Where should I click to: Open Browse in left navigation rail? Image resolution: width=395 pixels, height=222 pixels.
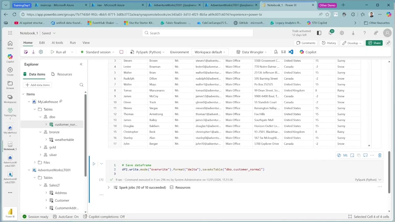(10, 85)
